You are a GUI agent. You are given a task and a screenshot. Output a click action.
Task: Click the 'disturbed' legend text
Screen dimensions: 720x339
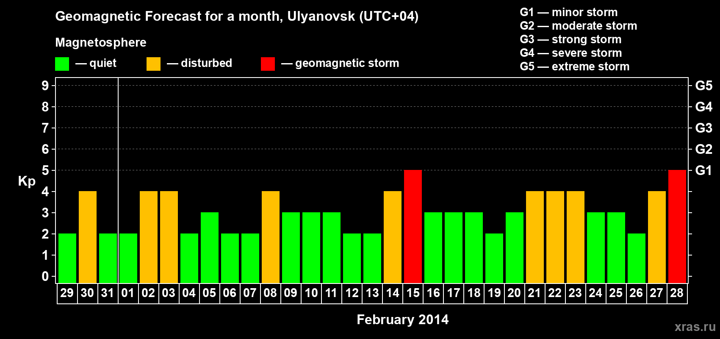coord(207,63)
